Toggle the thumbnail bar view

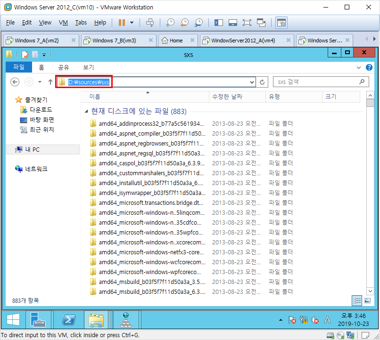click(232, 23)
